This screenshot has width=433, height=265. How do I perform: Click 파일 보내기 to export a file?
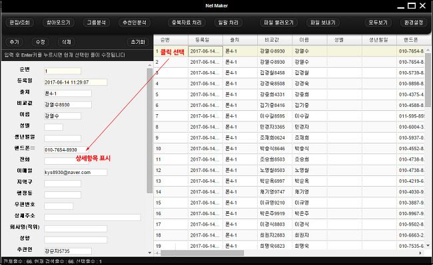tap(323, 23)
